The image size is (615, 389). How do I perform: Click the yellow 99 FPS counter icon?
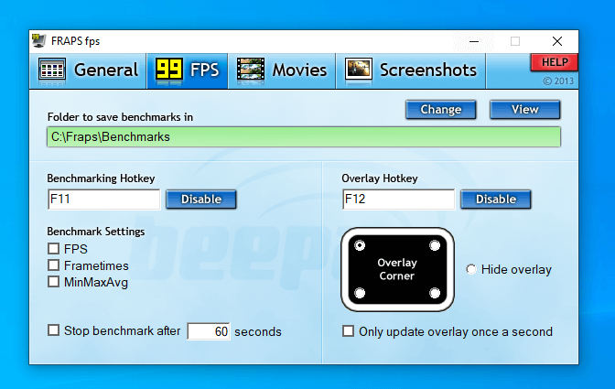(169, 70)
